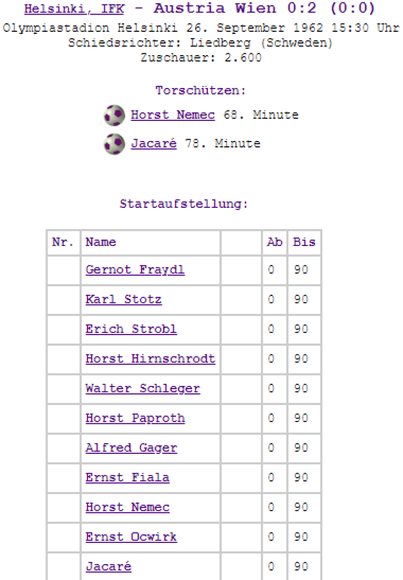
Task: Select Alfred Gager from the starting lineup
Action: coord(131,448)
